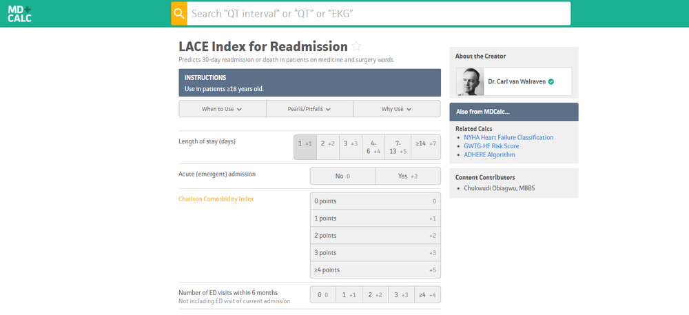689x315 pixels.
Task: Click the INSTRUCTIONS heading
Action: 205,78
